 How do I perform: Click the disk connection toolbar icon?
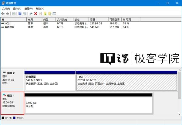(31, 14)
